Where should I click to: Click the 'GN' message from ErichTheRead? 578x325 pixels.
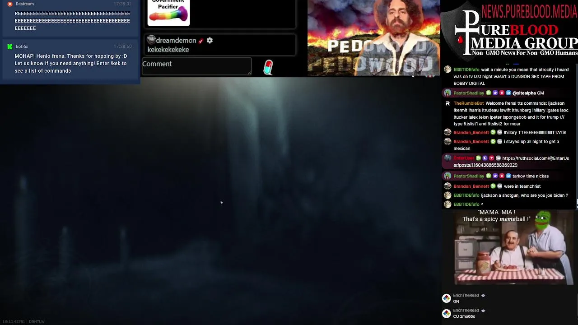click(456, 302)
